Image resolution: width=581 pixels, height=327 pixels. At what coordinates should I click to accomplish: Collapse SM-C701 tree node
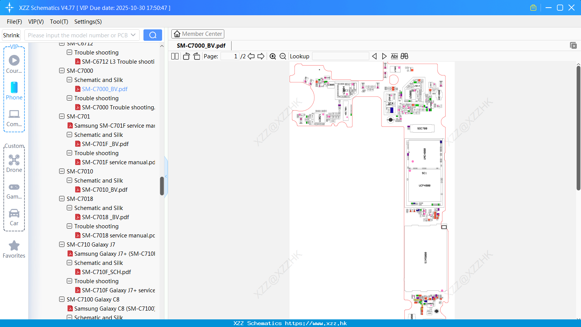pyautogui.click(x=62, y=116)
